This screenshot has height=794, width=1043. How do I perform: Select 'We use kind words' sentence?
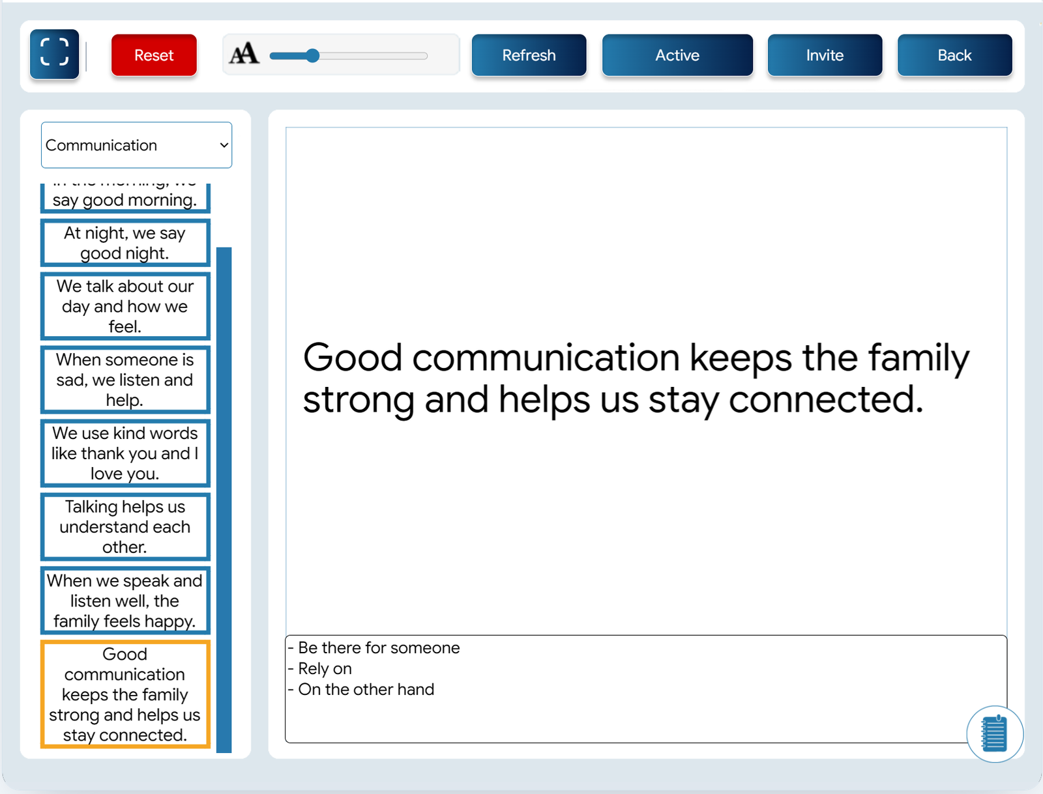pyautogui.click(x=125, y=453)
